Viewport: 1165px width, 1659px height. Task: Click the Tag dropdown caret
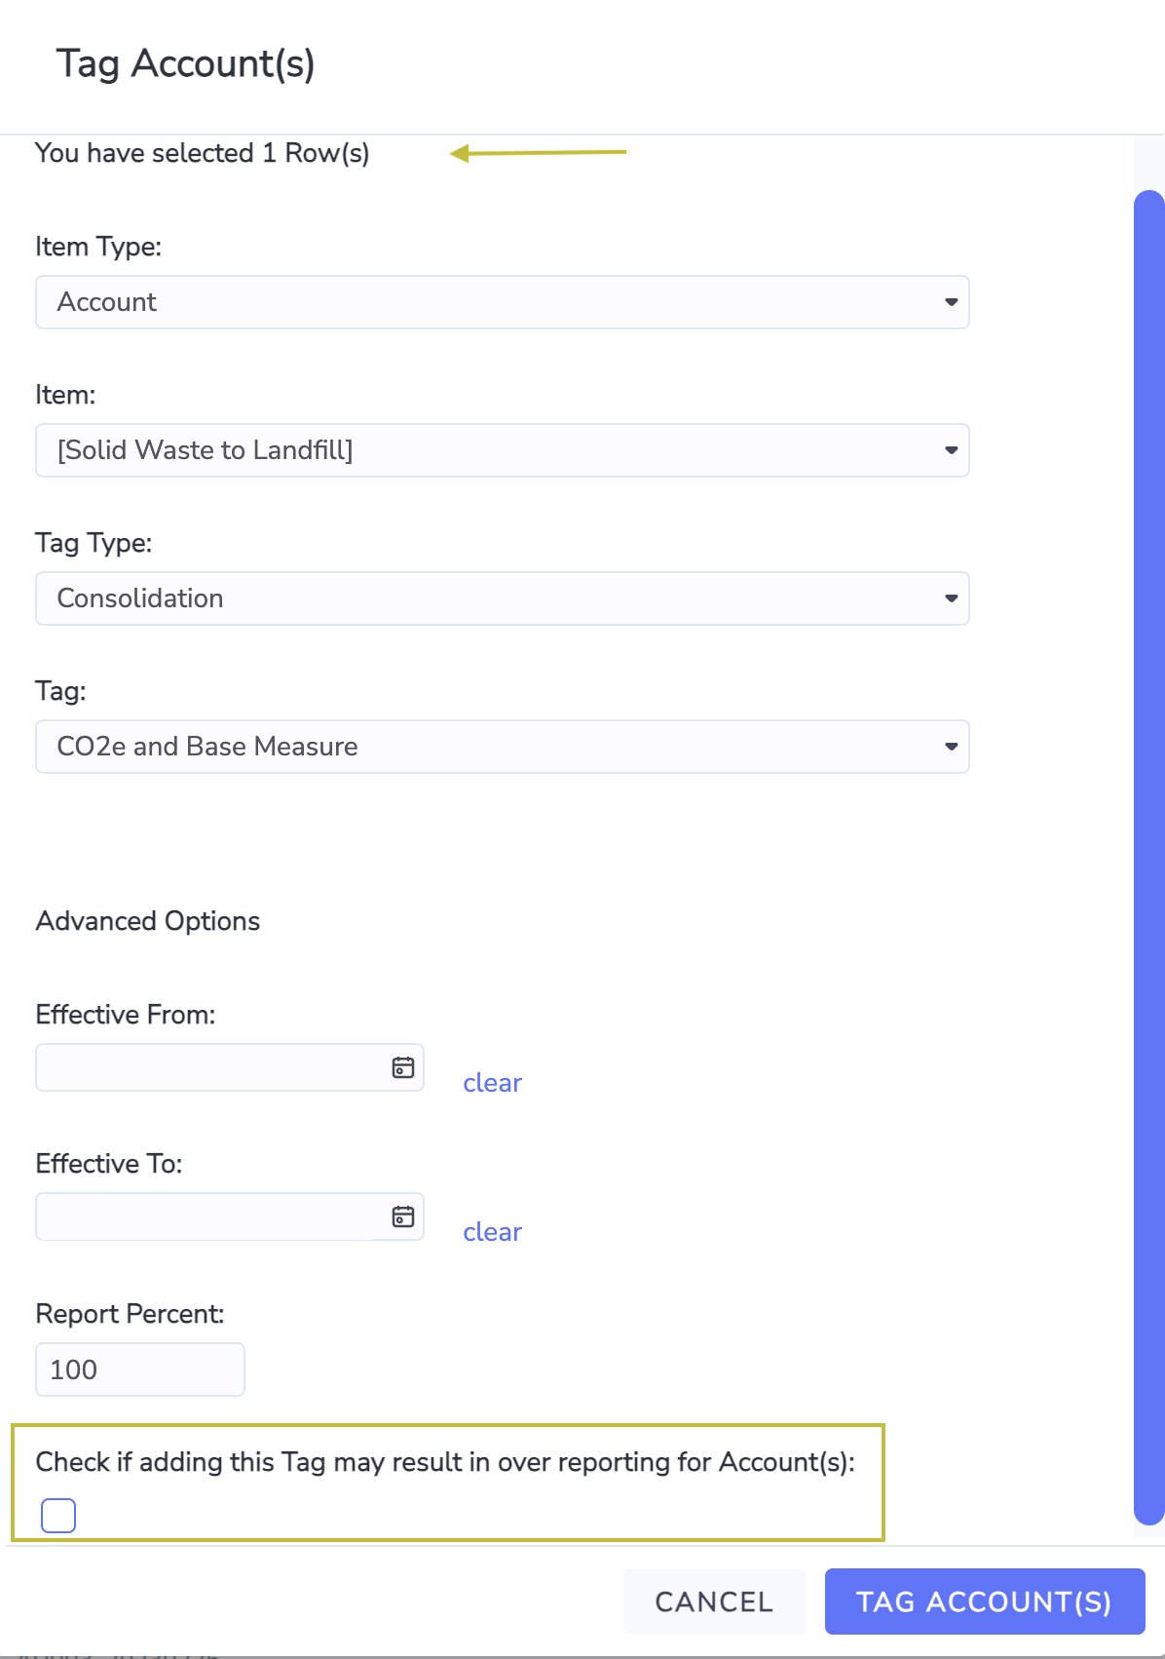[951, 747]
